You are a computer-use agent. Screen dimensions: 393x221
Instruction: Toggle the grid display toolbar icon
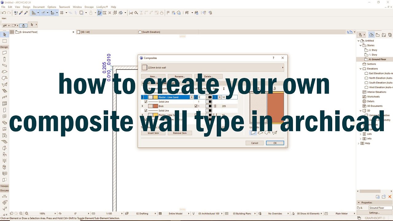pyautogui.click(x=62, y=13)
